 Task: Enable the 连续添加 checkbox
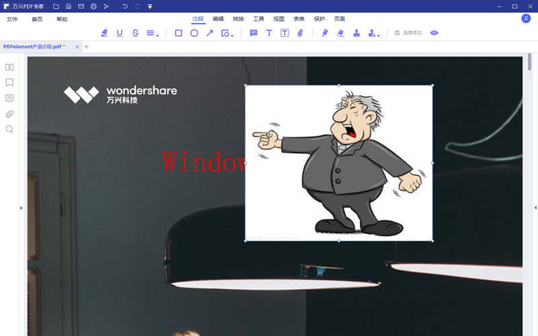point(397,33)
